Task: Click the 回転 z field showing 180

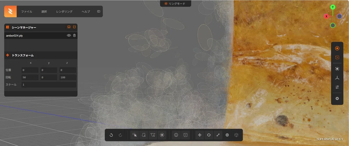Action: click(x=67, y=77)
